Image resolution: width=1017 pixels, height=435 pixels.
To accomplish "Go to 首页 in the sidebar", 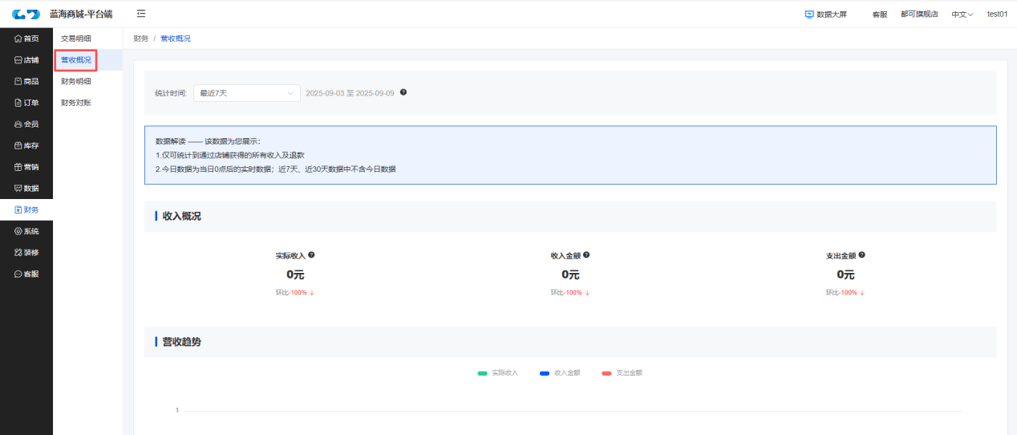I will click(x=26, y=39).
